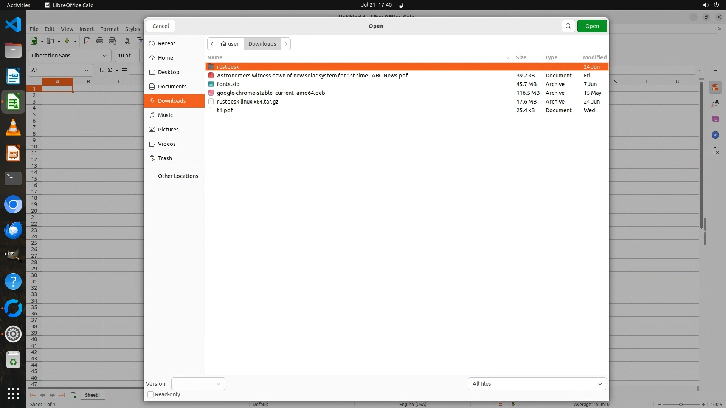This screenshot has height=408, width=726.
Task: Open the Trash location in sidebar
Action: click(x=165, y=158)
